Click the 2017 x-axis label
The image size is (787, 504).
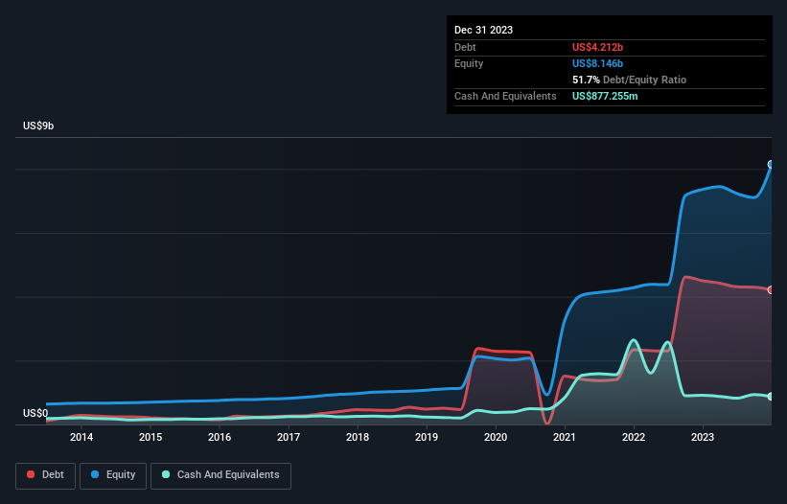pos(289,437)
